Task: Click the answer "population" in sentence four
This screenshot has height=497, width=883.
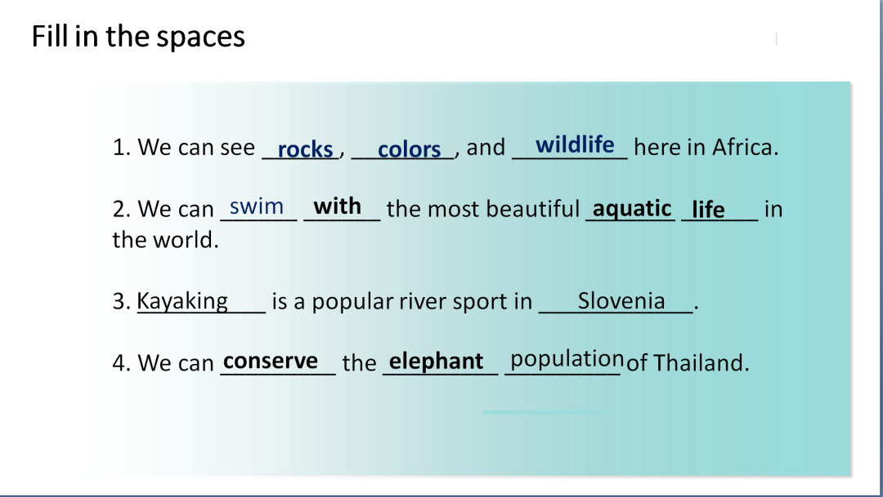Action: click(567, 359)
